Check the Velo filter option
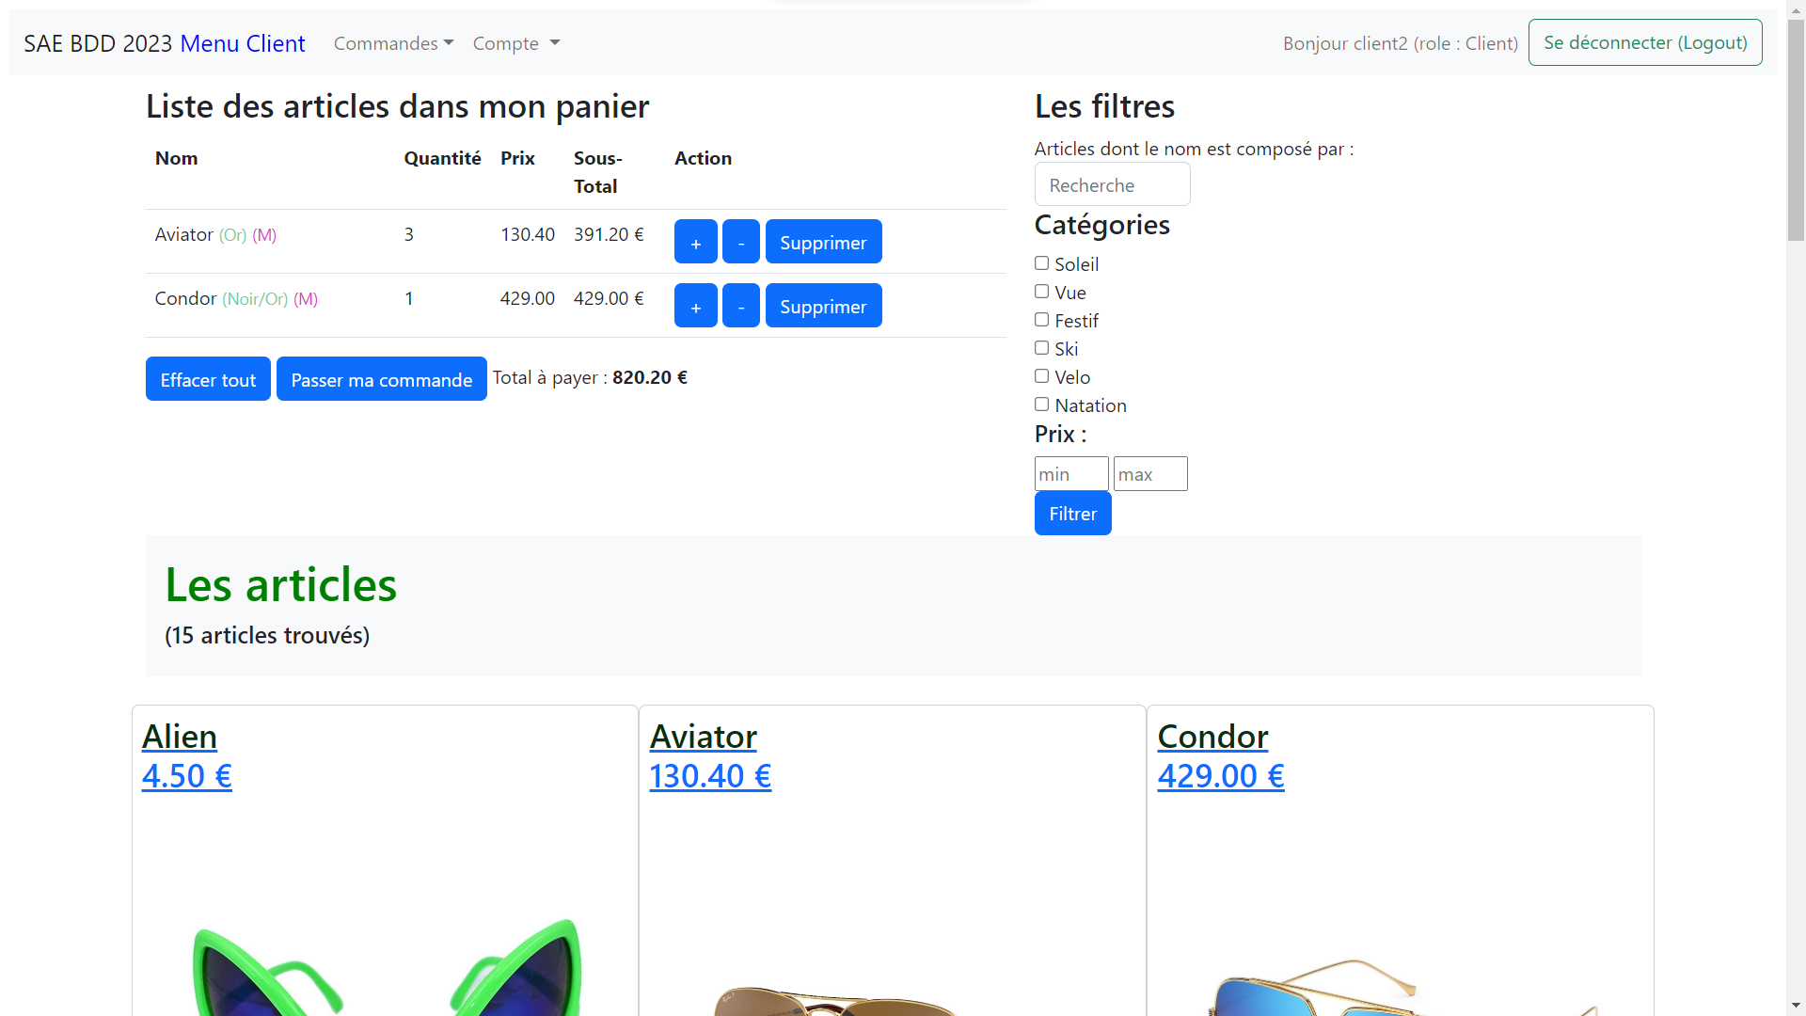 1041,376
